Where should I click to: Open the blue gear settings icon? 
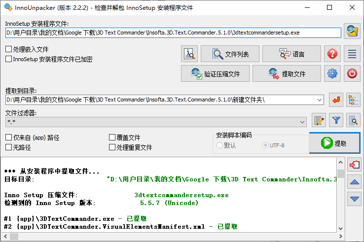pos(332,73)
